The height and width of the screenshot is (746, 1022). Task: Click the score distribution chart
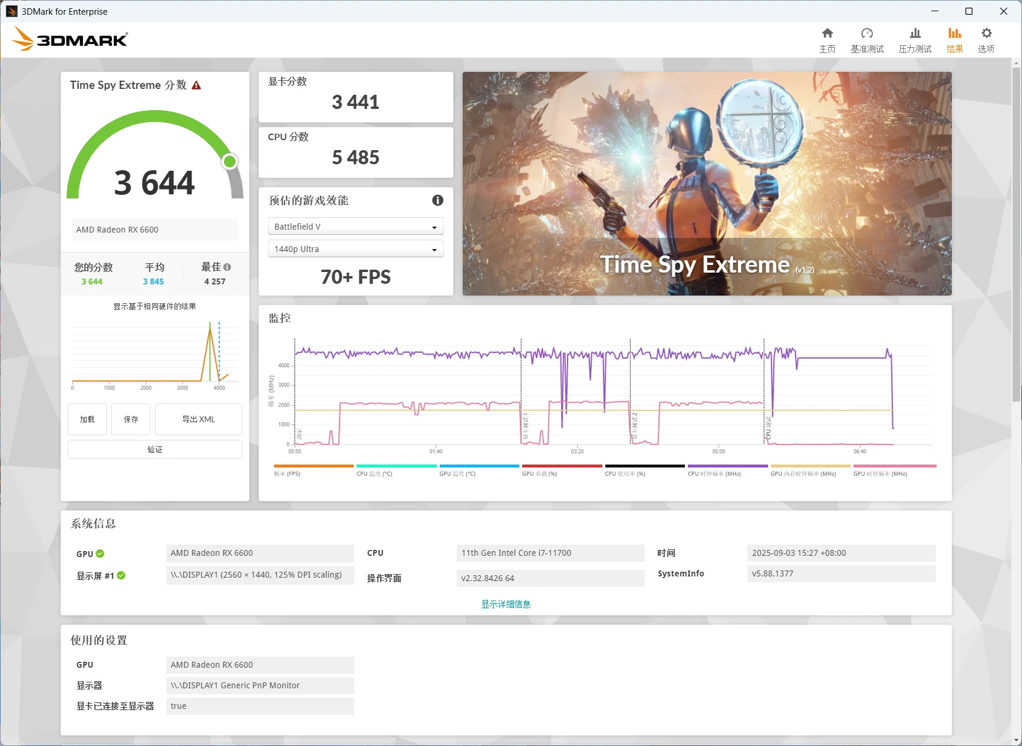(155, 354)
